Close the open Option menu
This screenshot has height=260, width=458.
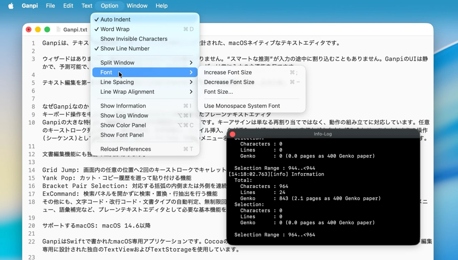[109, 6]
